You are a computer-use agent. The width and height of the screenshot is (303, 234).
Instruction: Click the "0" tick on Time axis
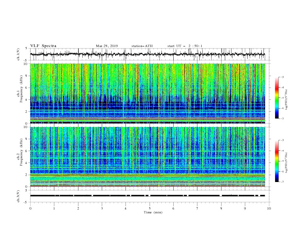coord(30,208)
